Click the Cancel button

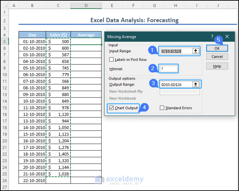(x=217, y=57)
